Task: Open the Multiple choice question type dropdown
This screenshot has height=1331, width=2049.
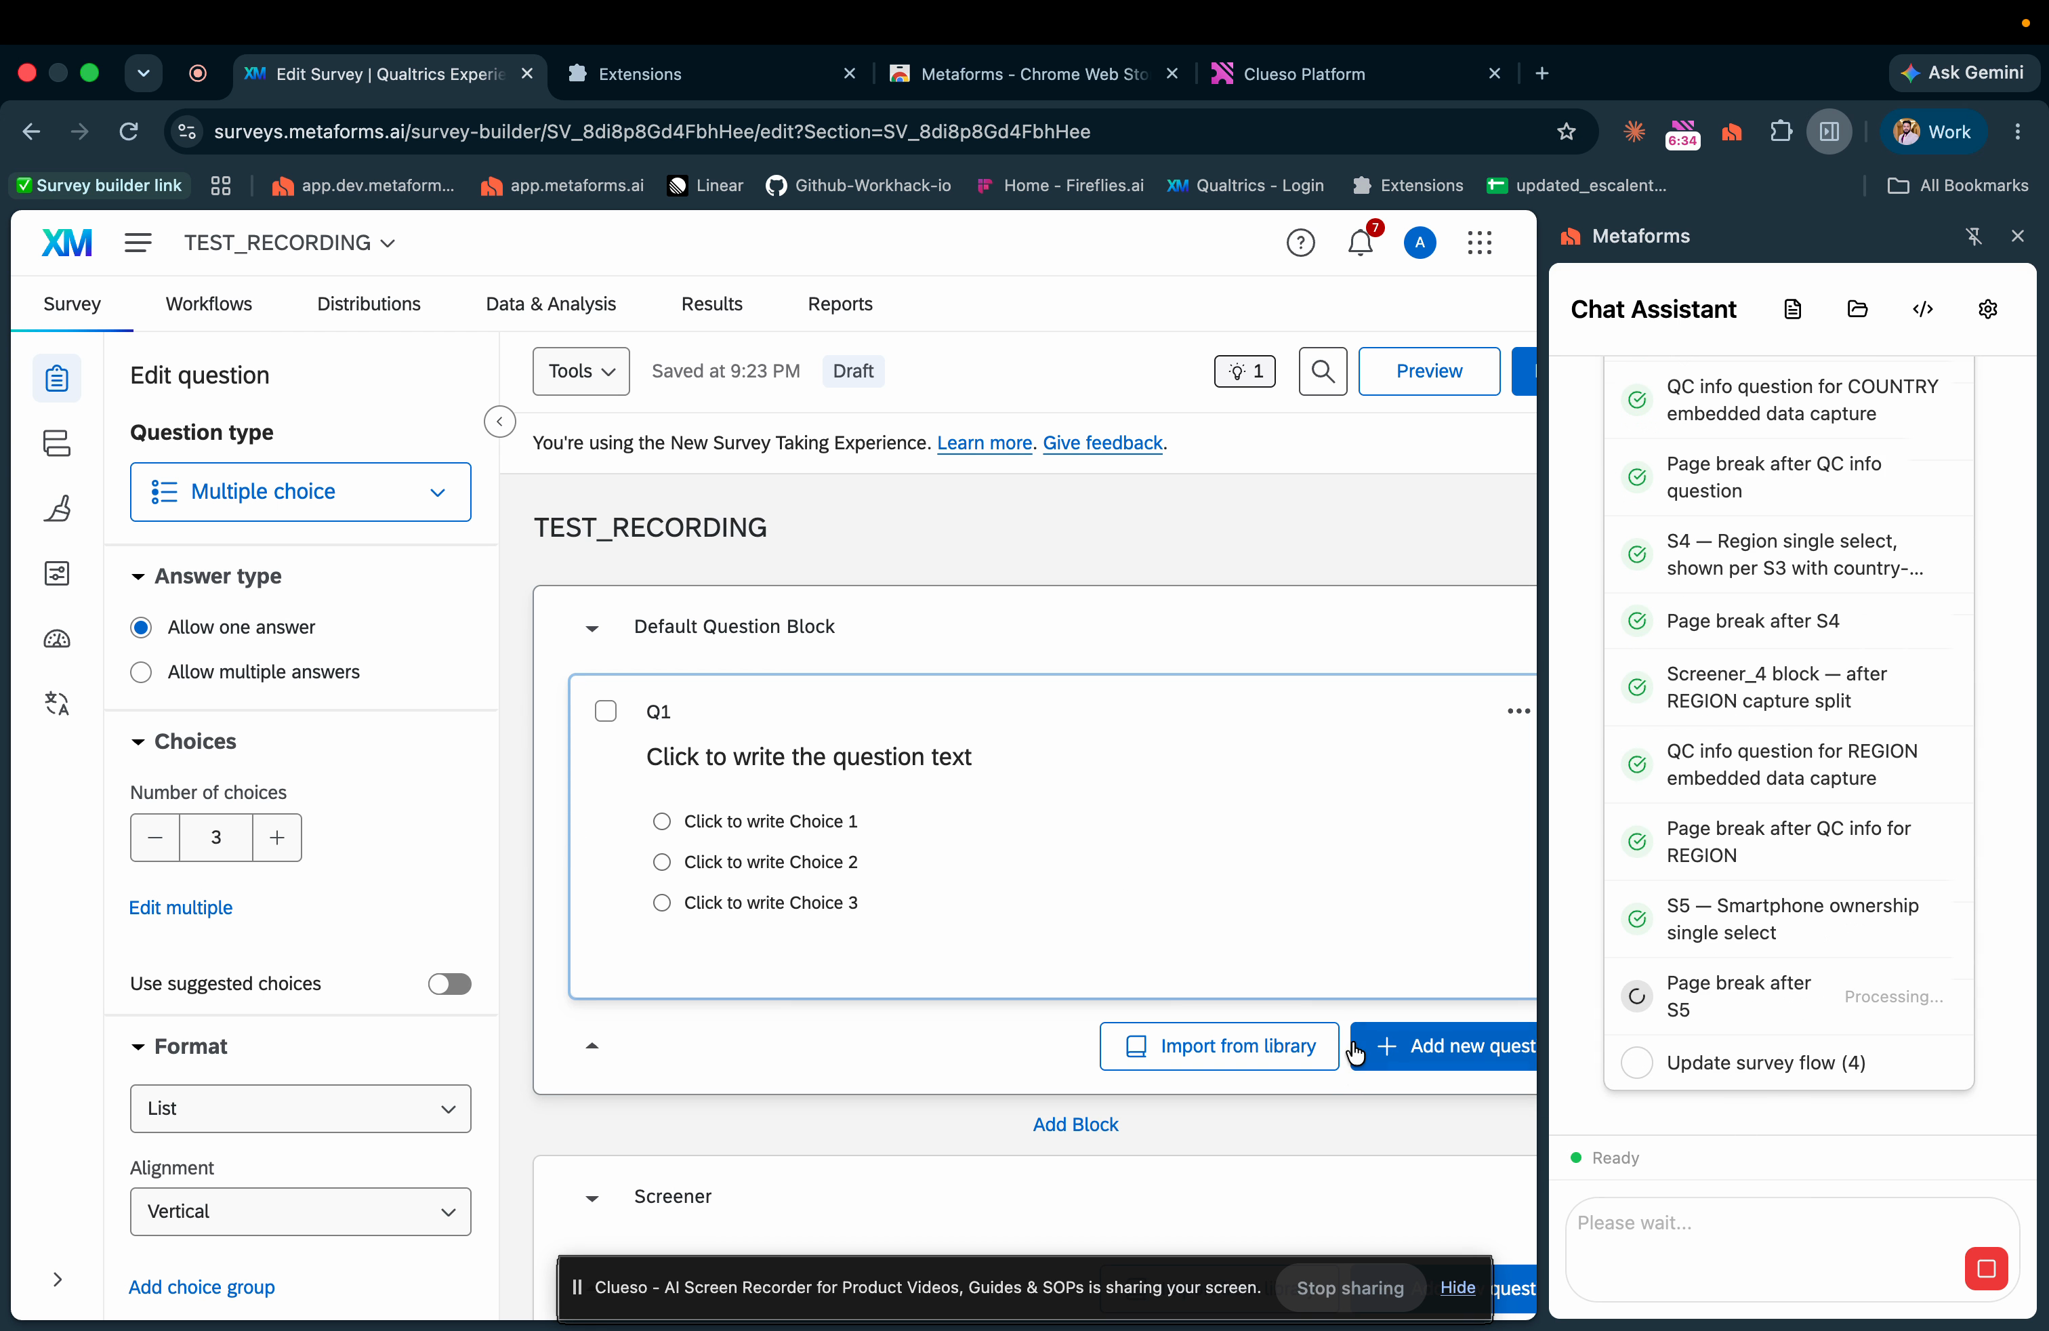Action: pyautogui.click(x=300, y=491)
